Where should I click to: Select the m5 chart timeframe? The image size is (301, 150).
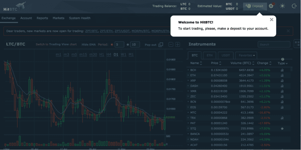point(74,54)
